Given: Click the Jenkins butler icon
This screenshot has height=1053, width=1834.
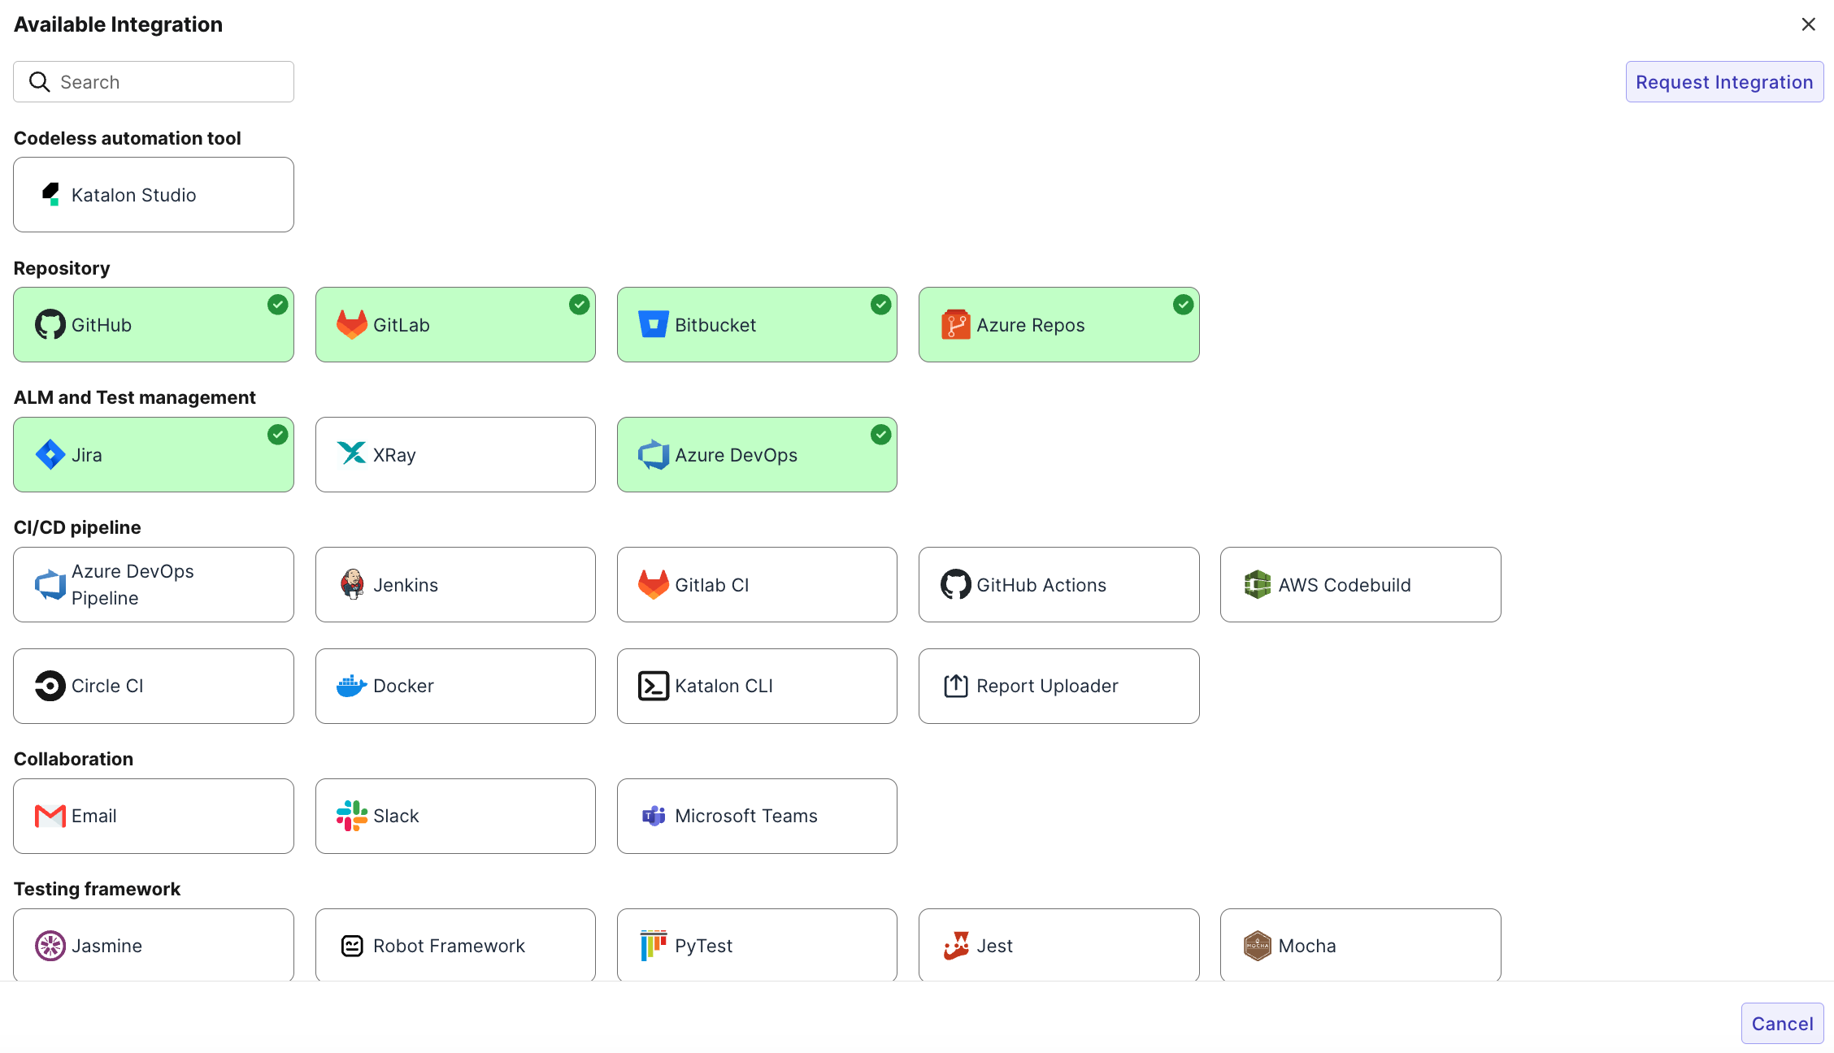Looking at the screenshot, I should [352, 584].
